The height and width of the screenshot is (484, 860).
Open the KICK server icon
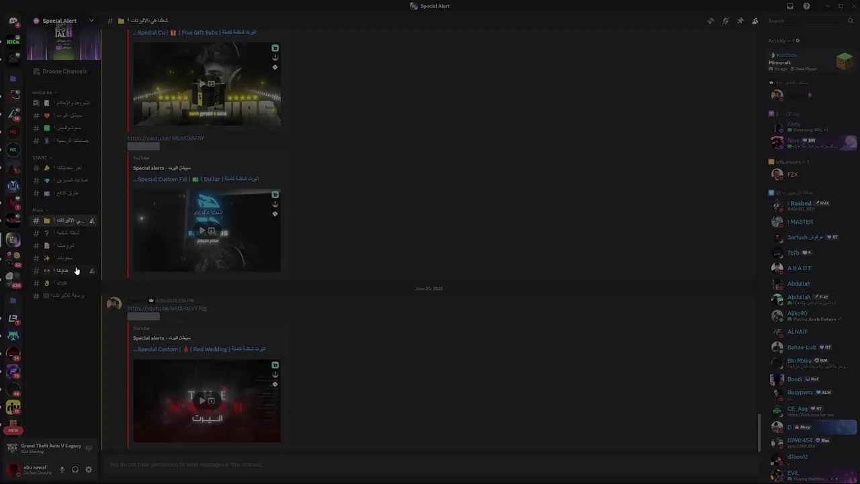click(13, 42)
